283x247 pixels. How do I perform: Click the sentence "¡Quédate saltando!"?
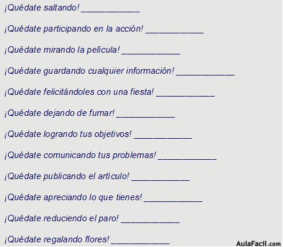(42, 8)
